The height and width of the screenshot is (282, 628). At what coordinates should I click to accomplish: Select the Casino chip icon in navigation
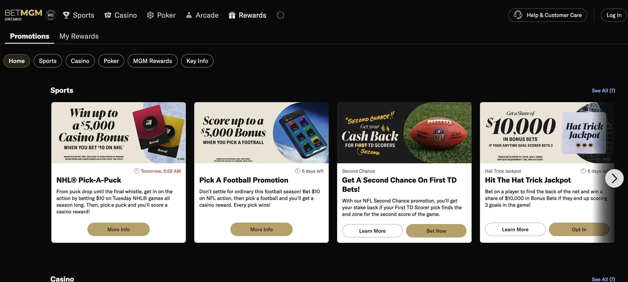(x=107, y=15)
